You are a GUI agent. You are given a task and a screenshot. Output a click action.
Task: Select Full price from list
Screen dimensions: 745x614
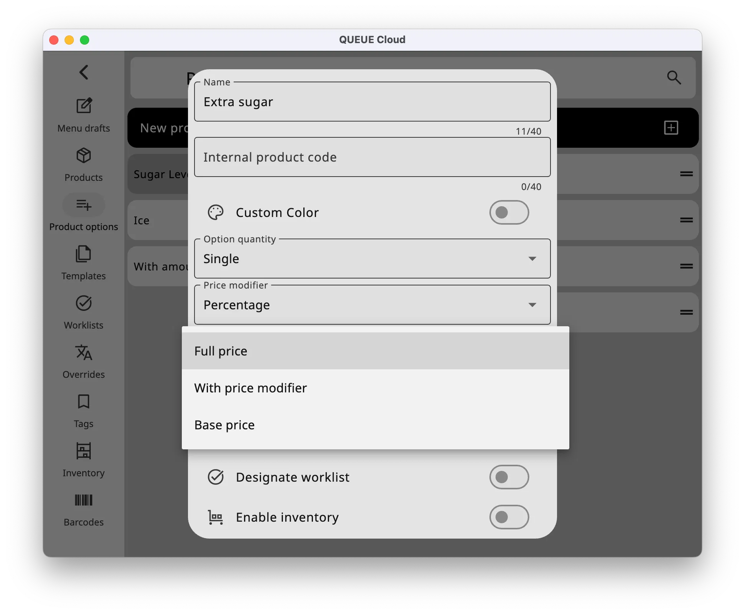click(x=375, y=351)
